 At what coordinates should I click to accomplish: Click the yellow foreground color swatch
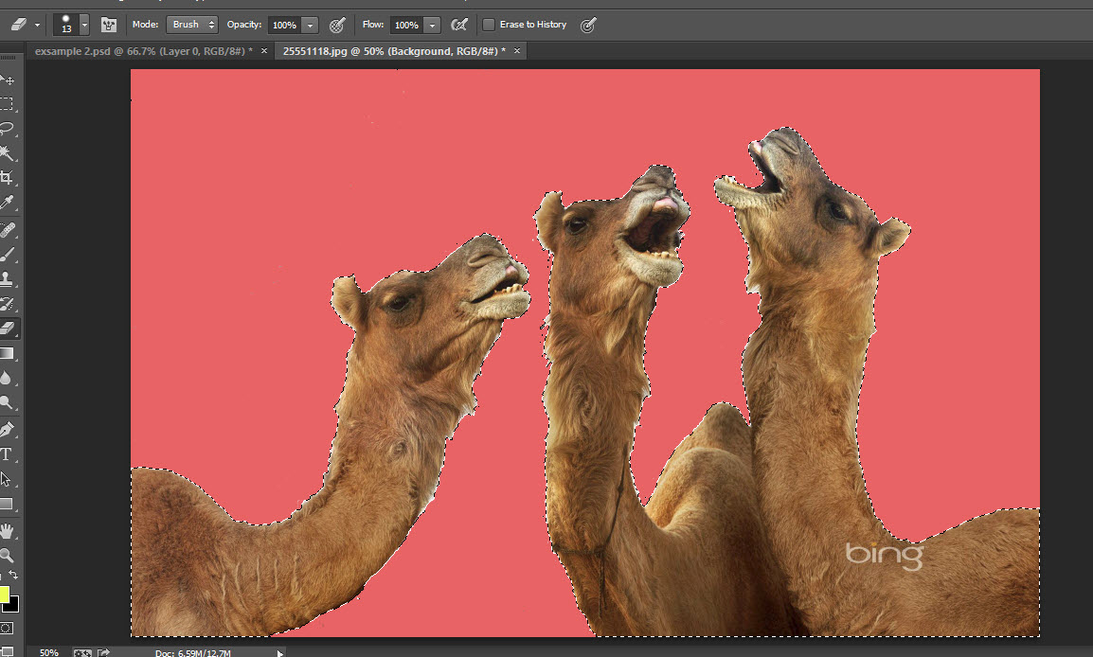pos(4,595)
